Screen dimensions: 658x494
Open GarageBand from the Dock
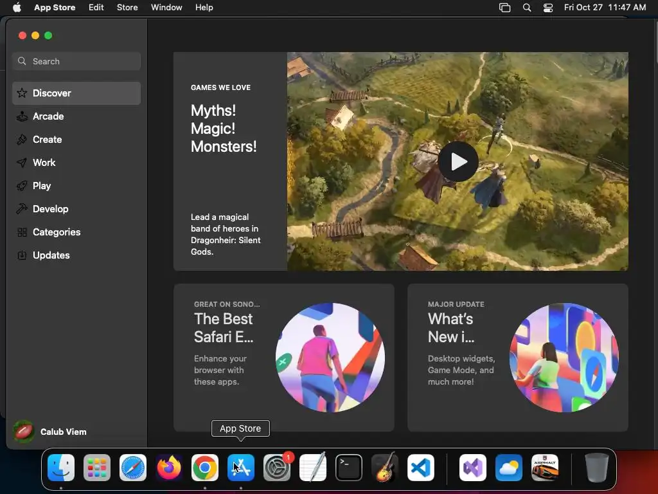coord(385,467)
